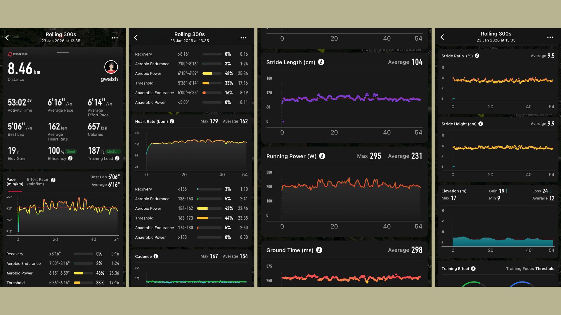Open three-dot menu in first panel header

tap(115, 38)
